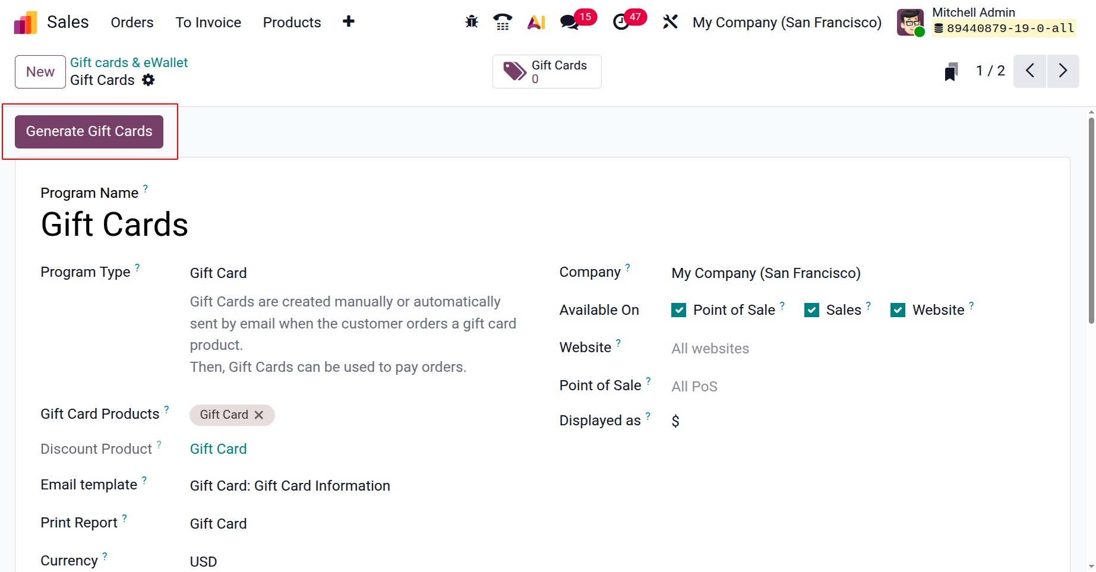
Task: Go to Gift cards & eWallet breadcrumb
Action: (129, 62)
